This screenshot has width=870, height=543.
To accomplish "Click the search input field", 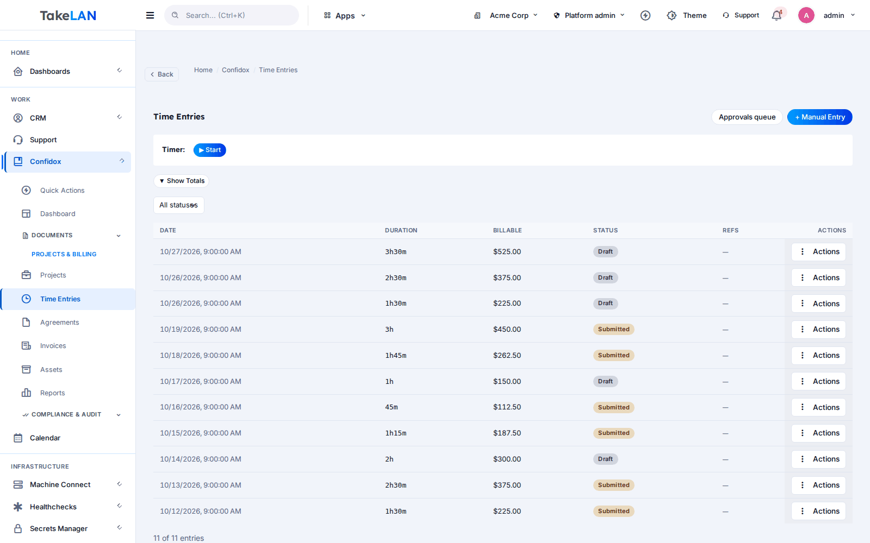I will (x=232, y=15).
